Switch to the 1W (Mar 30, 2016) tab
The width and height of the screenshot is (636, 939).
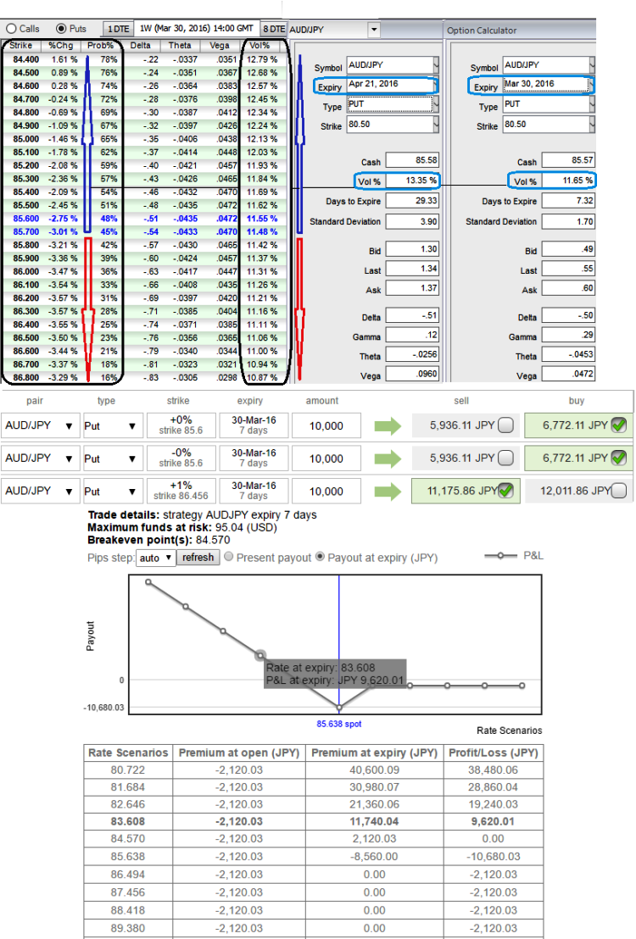[x=197, y=28]
